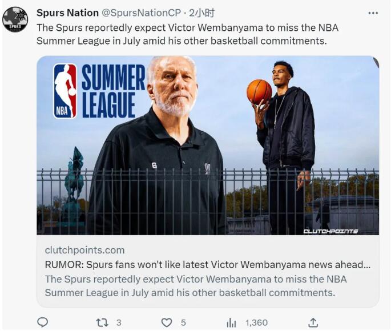Click the reply speech bubble icon
This screenshot has height=331, width=391.
click(x=42, y=322)
